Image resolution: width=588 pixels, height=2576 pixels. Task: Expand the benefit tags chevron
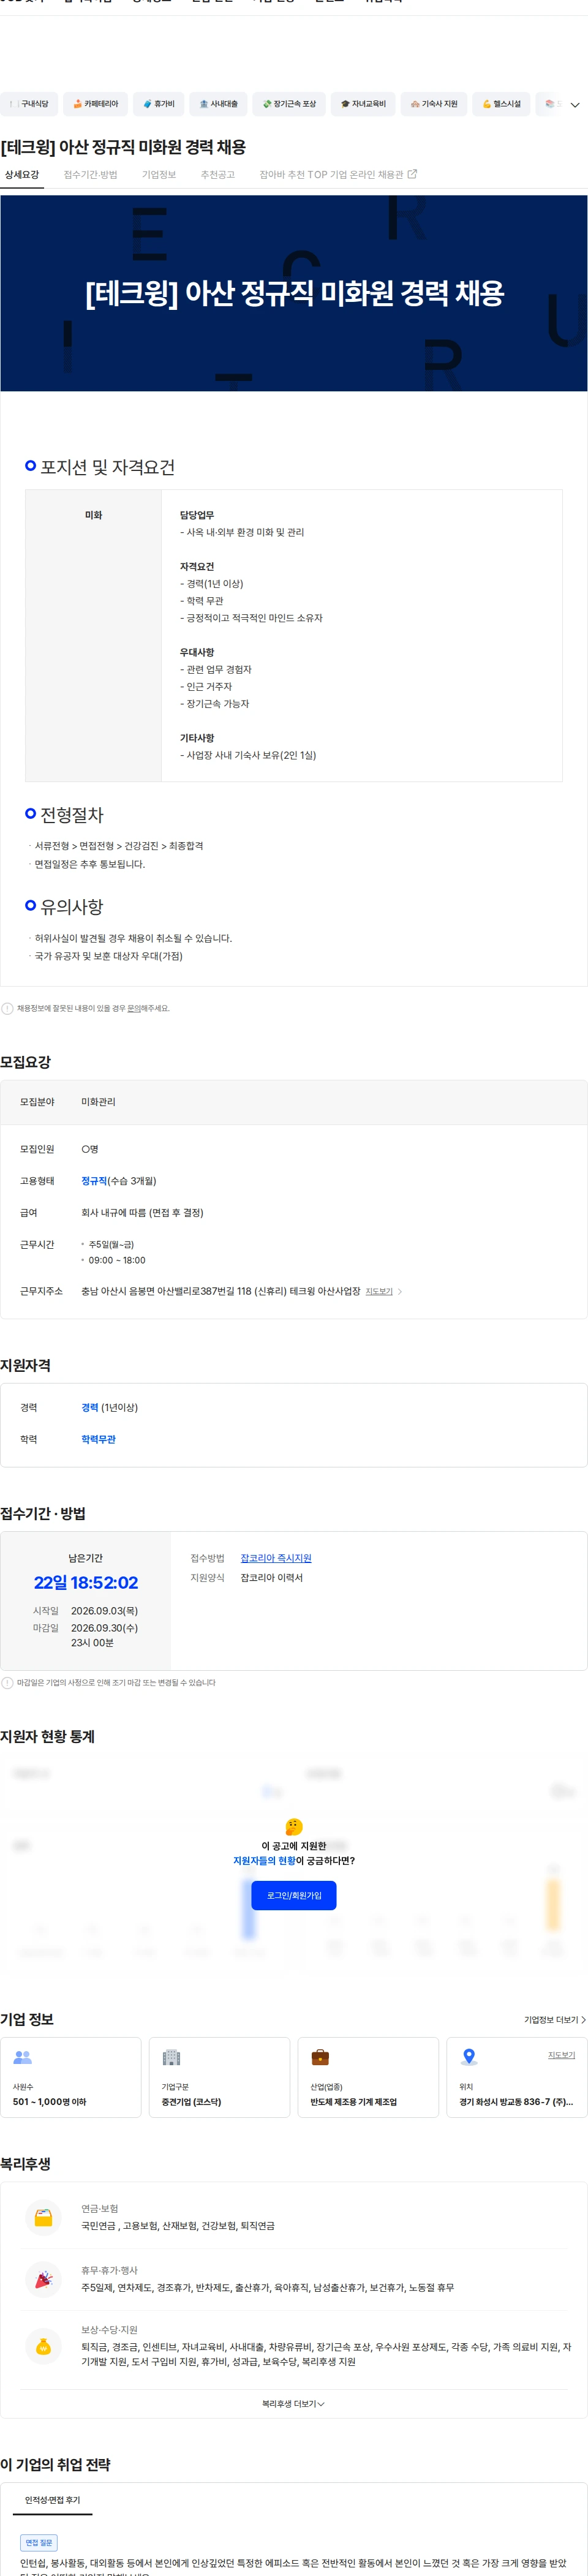(x=574, y=105)
